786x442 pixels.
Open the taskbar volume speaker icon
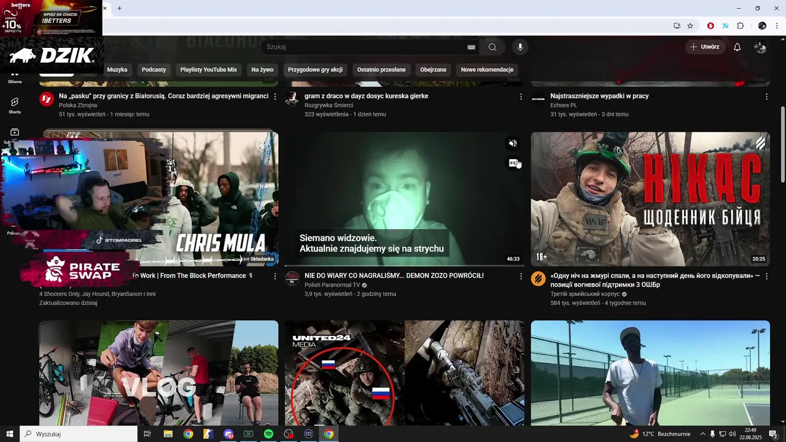coord(731,434)
